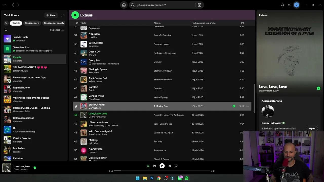Sort by Fecha en que se agregó header

pos(204,23)
